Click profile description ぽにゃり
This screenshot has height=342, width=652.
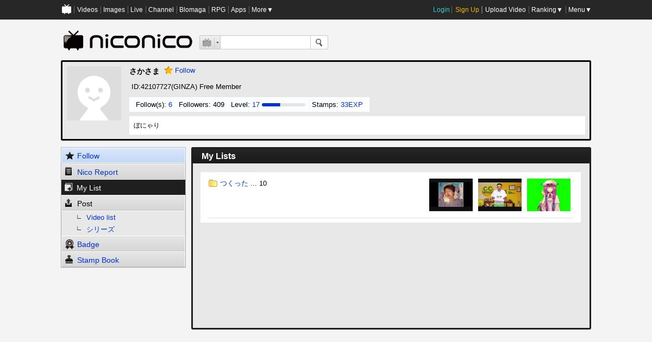coord(146,125)
